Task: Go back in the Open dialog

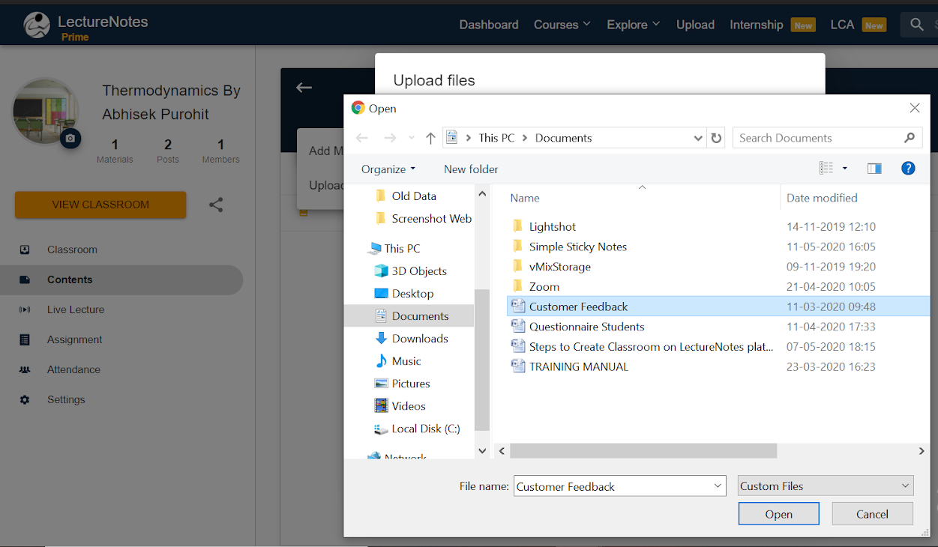Action: tap(361, 138)
